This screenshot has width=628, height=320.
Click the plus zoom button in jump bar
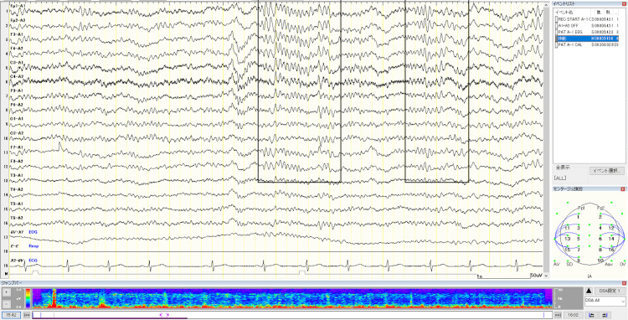click(x=6, y=292)
